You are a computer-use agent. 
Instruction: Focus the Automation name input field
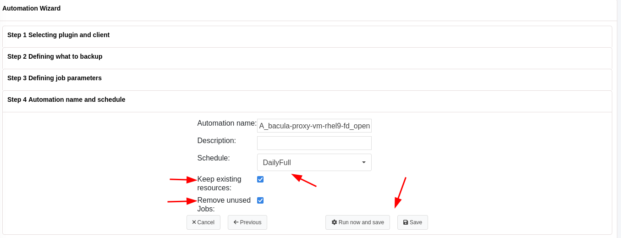[x=314, y=126]
